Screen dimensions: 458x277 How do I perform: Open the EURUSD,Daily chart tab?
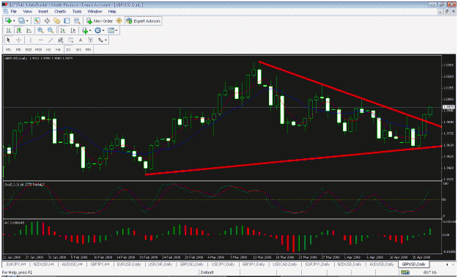pyautogui.click(x=128, y=264)
